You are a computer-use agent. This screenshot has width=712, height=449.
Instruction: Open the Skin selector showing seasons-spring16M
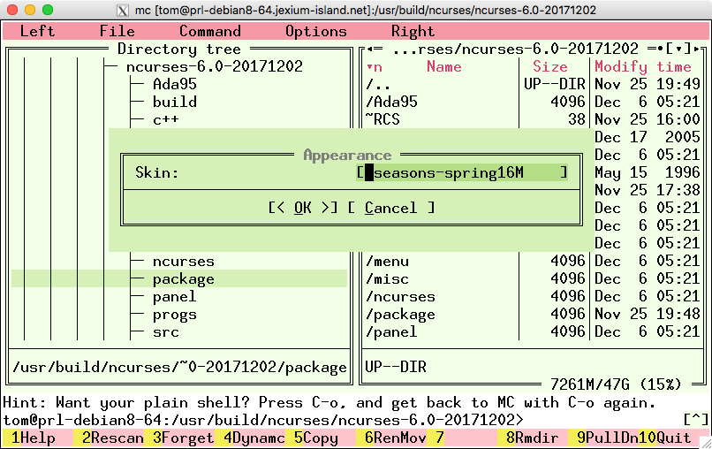tap(462, 172)
